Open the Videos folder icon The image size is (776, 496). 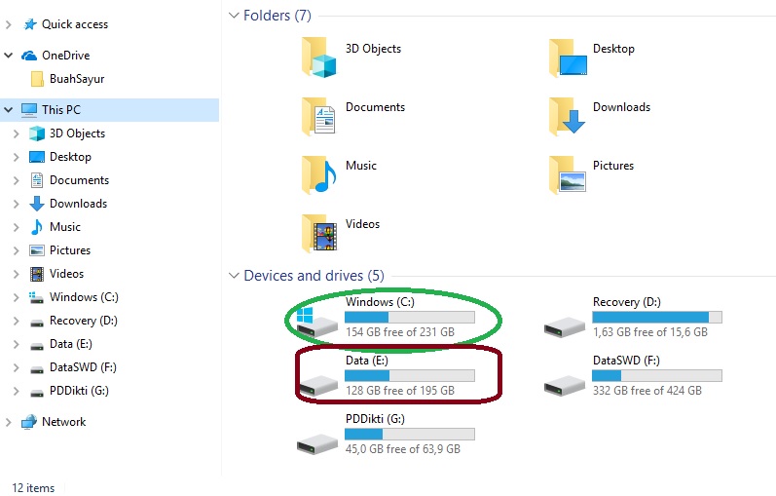coord(318,233)
